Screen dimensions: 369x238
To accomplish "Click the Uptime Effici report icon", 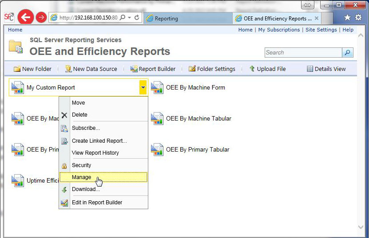I will (18, 180).
